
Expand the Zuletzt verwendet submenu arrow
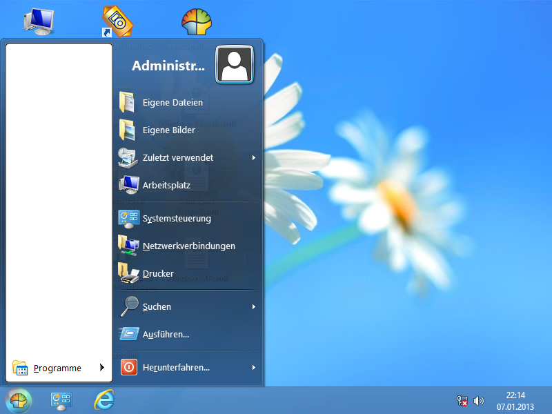tap(254, 158)
